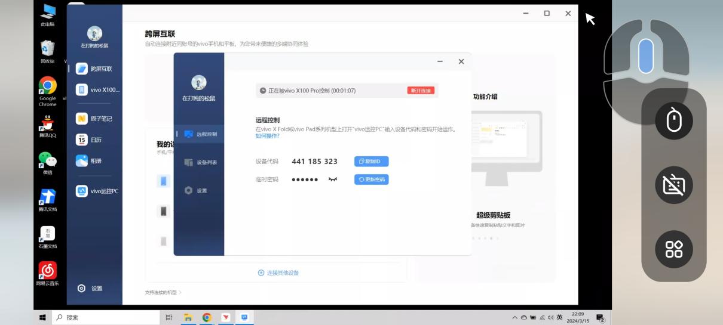The image size is (723, 325).
Task: Toggle the temporary password visibility eye
Action: pos(333,179)
